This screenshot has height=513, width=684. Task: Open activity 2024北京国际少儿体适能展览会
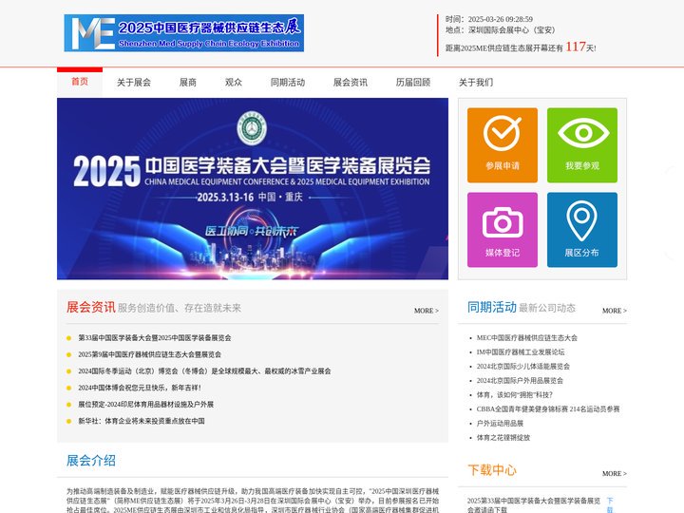[523, 366]
